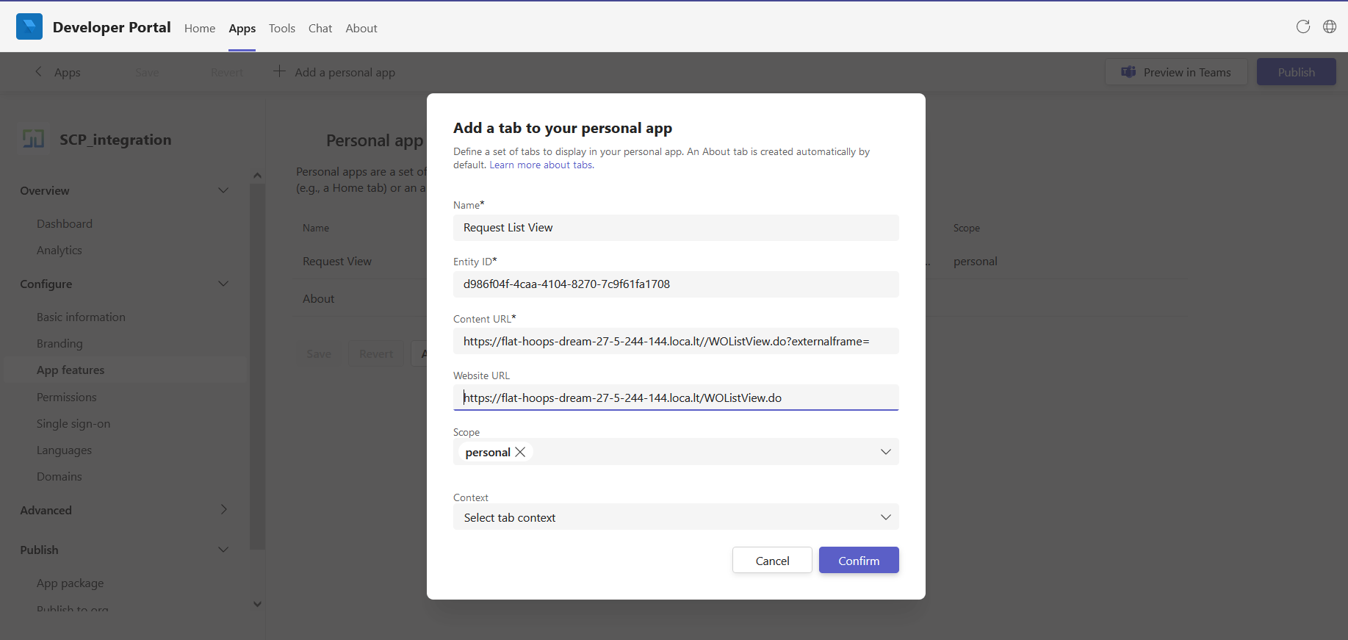This screenshot has width=1348, height=640.
Task: Collapse the Overview section
Action: tap(223, 191)
